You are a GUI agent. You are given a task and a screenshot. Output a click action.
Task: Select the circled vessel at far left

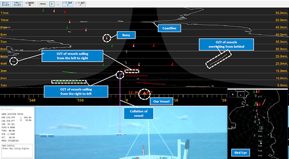click(13, 61)
